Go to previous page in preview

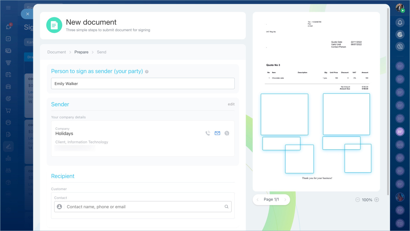pyautogui.click(x=258, y=200)
